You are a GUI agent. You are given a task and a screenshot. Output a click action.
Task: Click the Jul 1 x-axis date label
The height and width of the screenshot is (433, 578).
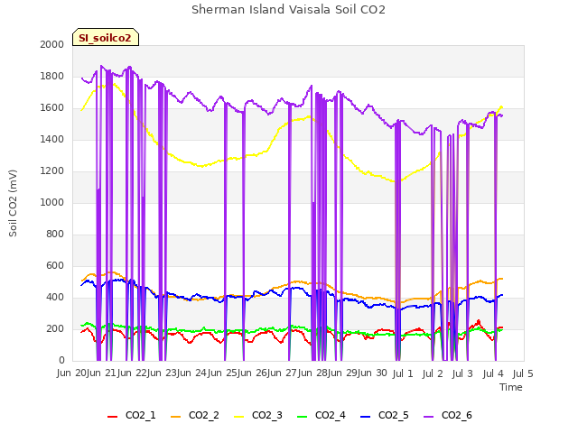pyautogui.click(x=403, y=373)
